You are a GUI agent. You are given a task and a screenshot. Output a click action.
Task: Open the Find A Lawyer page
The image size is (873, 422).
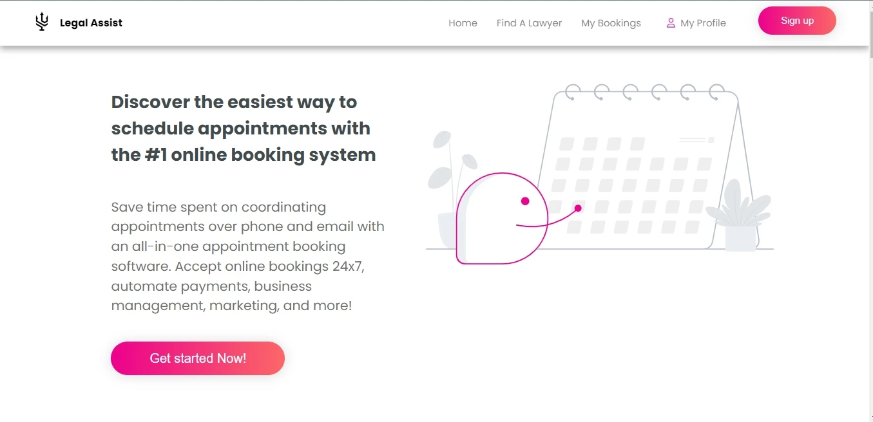(x=529, y=23)
